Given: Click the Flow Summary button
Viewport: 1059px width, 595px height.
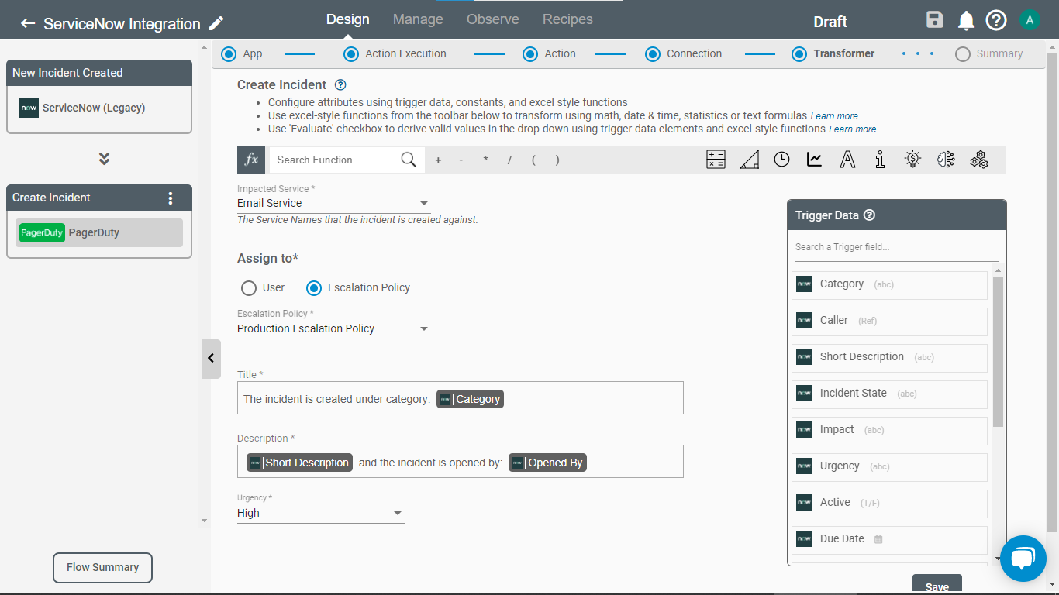Looking at the screenshot, I should pos(102,568).
